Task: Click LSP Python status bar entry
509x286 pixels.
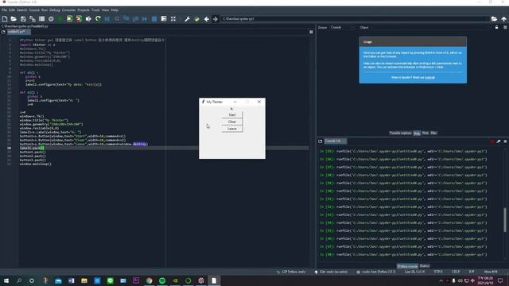Action: click(x=291, y=272)
